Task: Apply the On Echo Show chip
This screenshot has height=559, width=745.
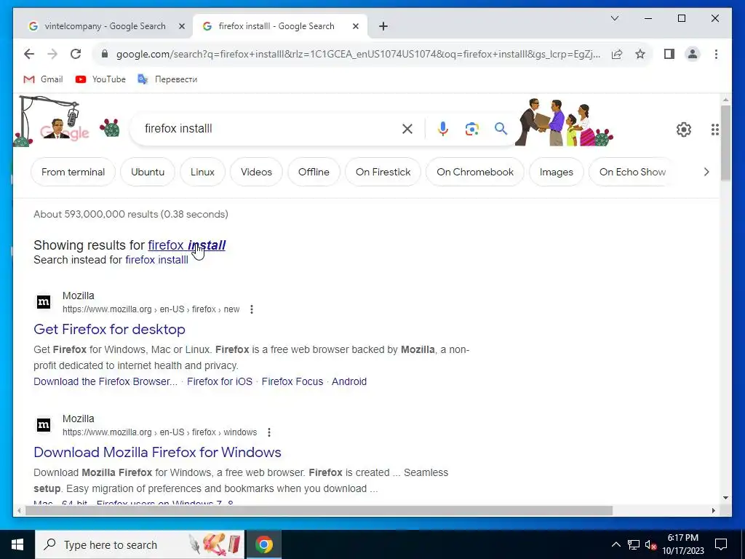Action: coord(632,172)
